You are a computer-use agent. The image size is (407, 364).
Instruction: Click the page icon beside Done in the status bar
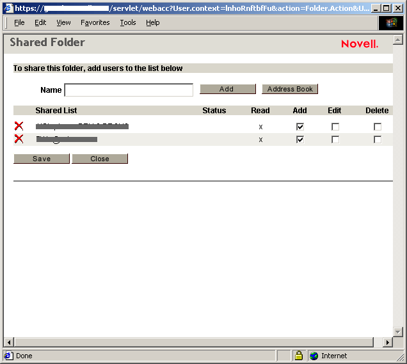tap(8, 356)
